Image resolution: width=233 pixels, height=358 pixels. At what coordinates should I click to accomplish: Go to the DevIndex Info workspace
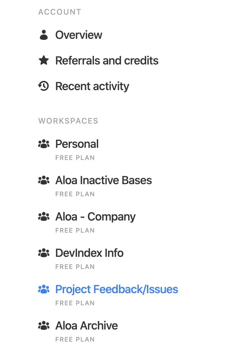89,253
